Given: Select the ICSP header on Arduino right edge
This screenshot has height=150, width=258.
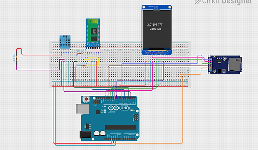Looking at the screenshot, I should click(136, 118).
